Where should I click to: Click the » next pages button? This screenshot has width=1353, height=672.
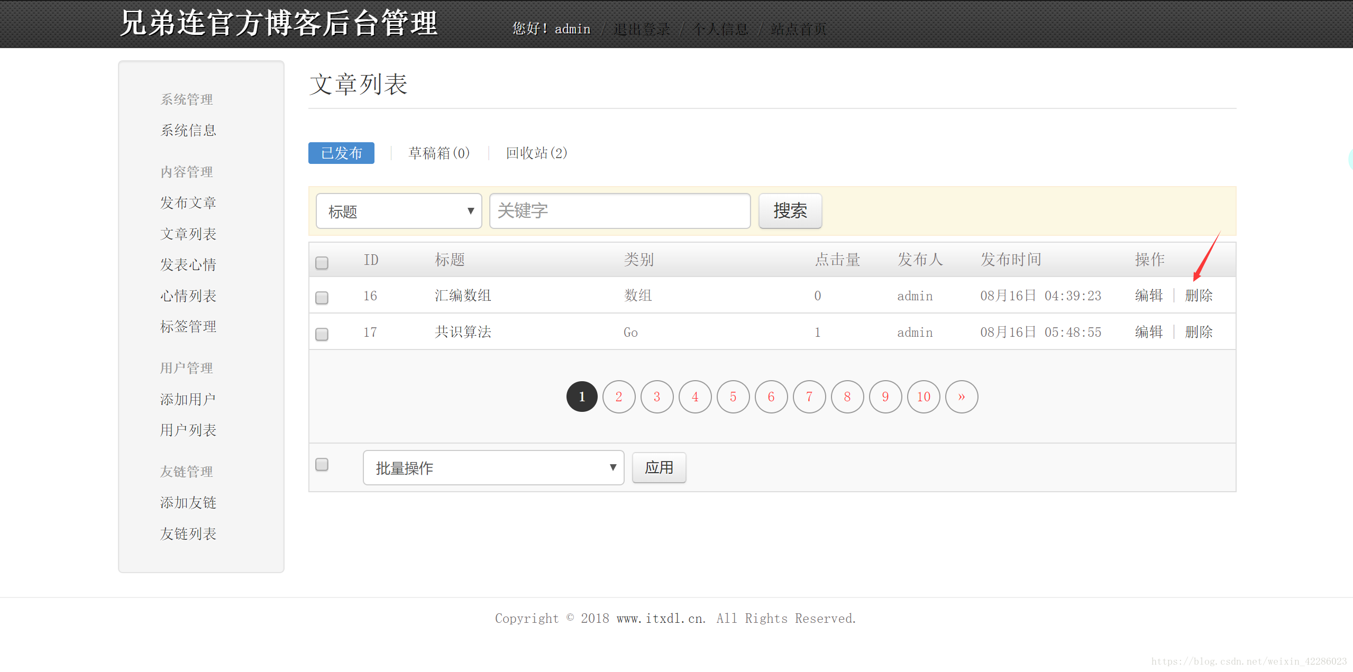pyautogui.click(x=962, y=397)
